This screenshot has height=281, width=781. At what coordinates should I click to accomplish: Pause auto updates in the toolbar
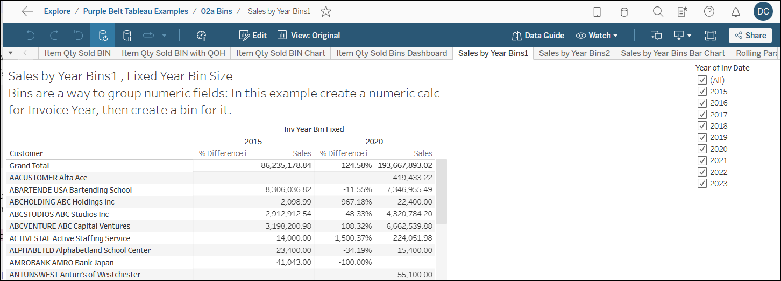[127, 36]
